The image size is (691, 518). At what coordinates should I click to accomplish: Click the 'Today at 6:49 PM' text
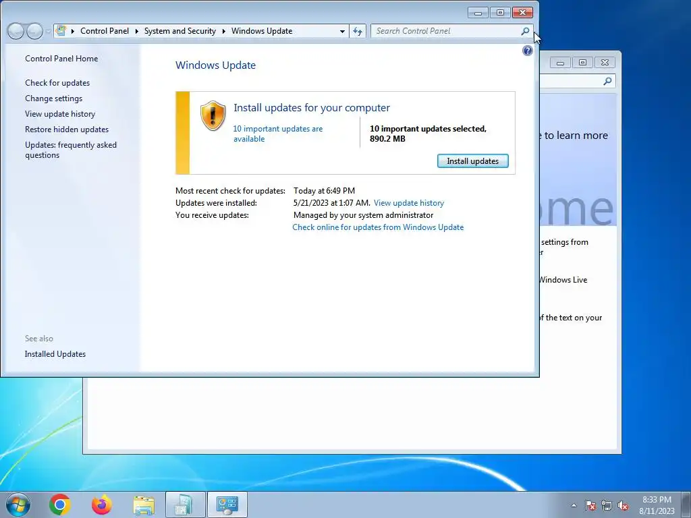[325, 191]
